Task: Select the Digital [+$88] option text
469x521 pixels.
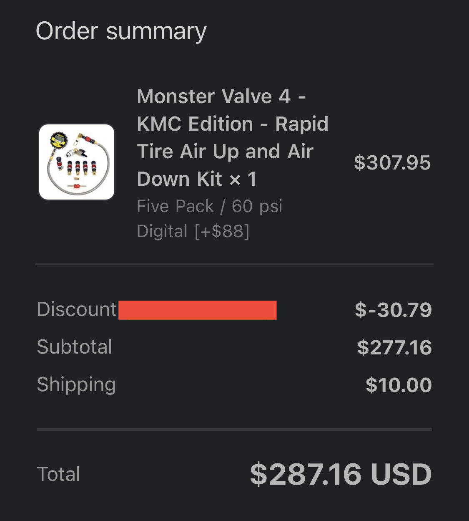Action: [x=193, y=231]
